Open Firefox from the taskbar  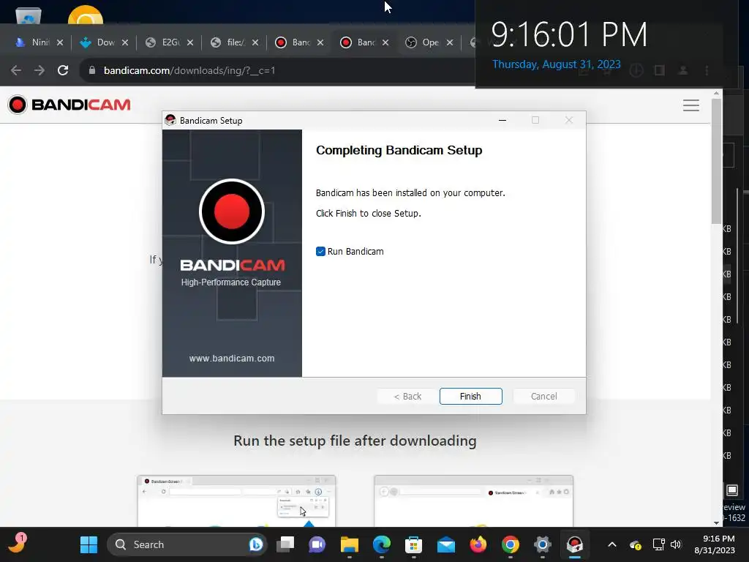478,544
